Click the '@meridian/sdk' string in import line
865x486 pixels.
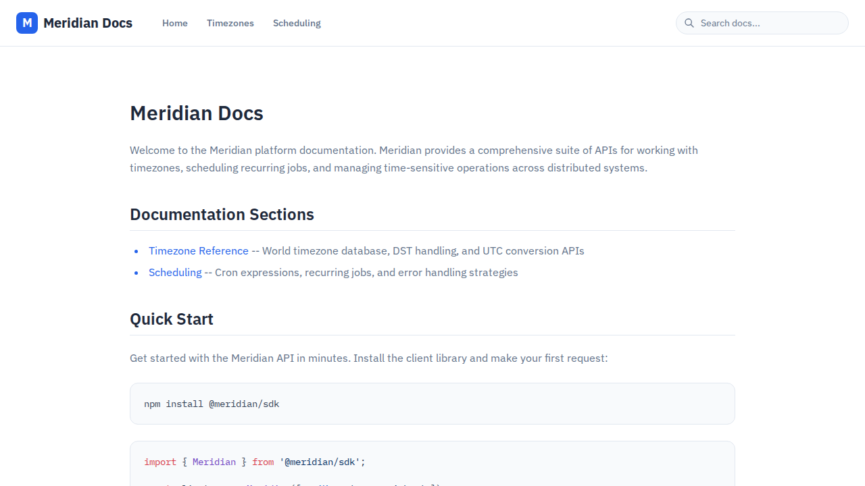pyautogui.click(x=322, y=462)
